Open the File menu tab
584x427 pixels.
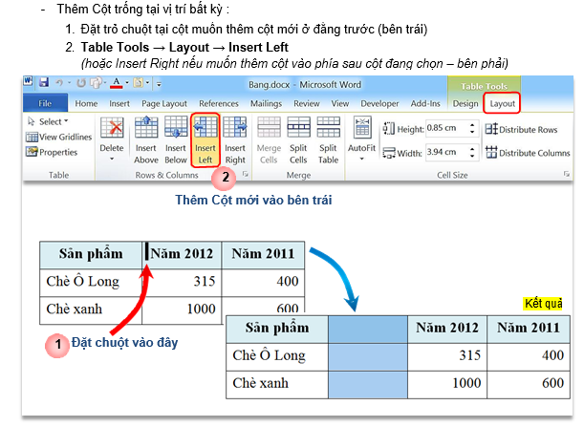coord(45,102)
